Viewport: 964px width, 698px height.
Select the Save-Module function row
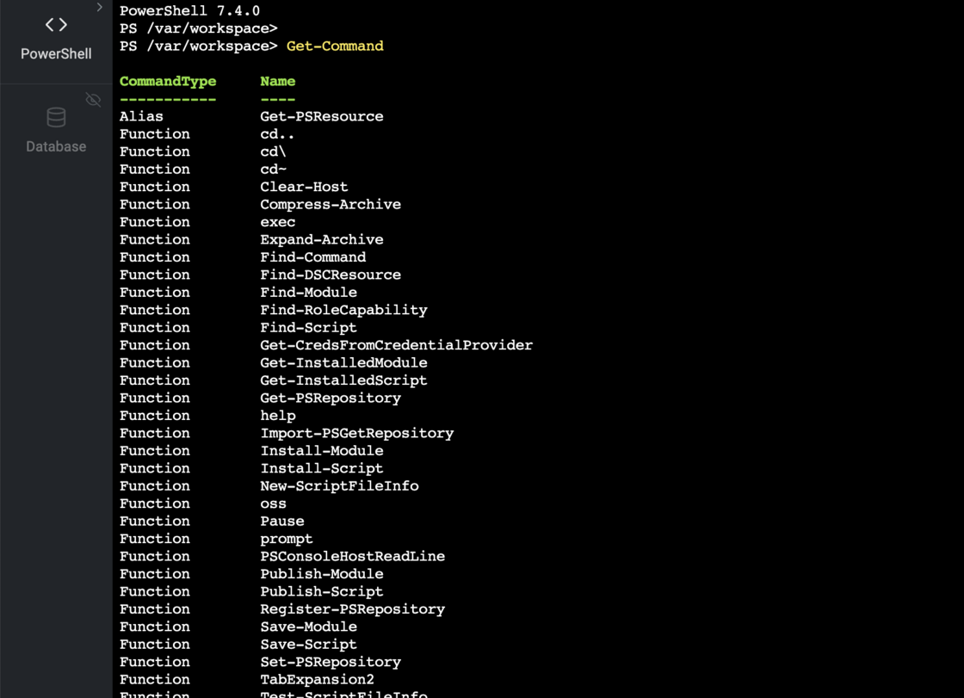coord(308,627)
